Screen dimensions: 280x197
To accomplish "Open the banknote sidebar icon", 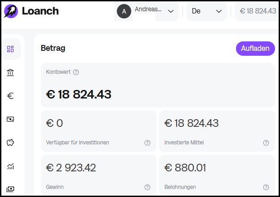I will click(10, 119).
